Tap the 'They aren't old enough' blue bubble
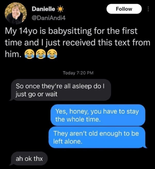The width and height of the screenshot is (155, 169). pyautogui.click(x=97, y=137)
